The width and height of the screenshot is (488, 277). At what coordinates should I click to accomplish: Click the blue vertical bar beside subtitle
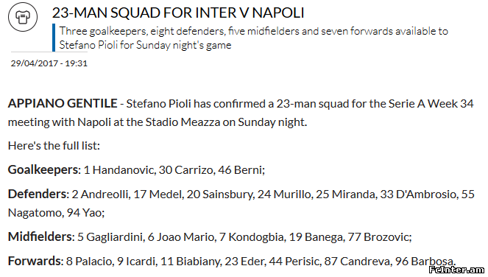click(x=54, y=38)
